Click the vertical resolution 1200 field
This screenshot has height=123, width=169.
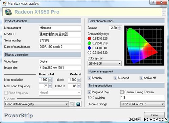point(73,80)
